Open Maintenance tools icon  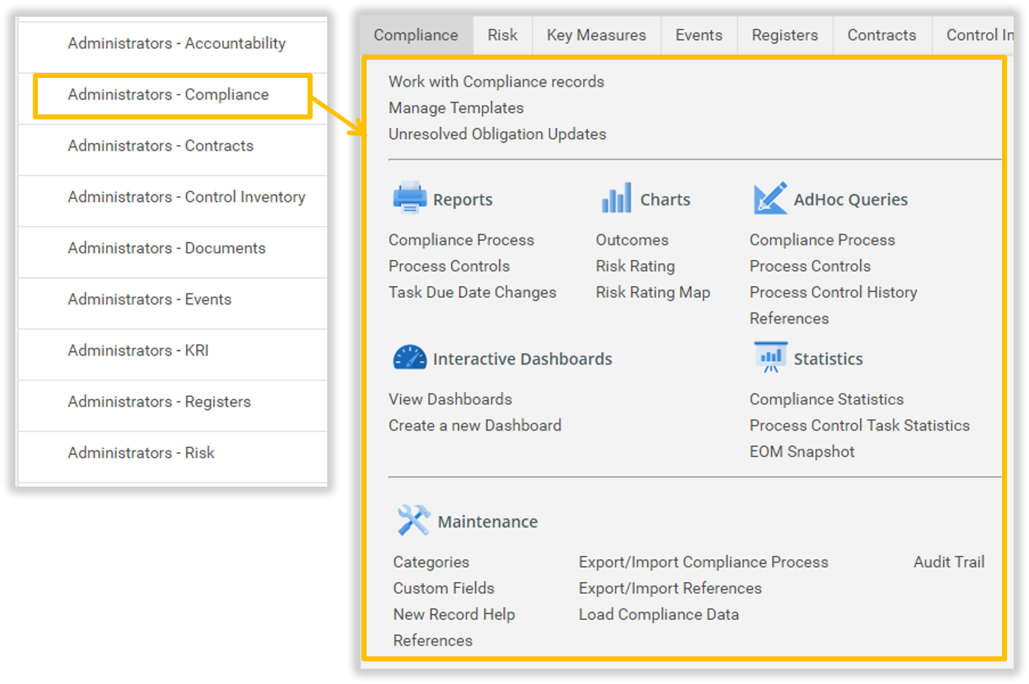(x=412, y=519)
